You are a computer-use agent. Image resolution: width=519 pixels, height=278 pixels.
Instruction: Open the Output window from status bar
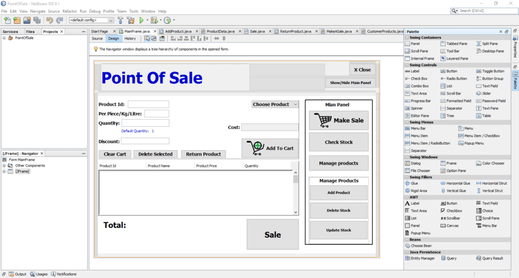pos(18,274)
